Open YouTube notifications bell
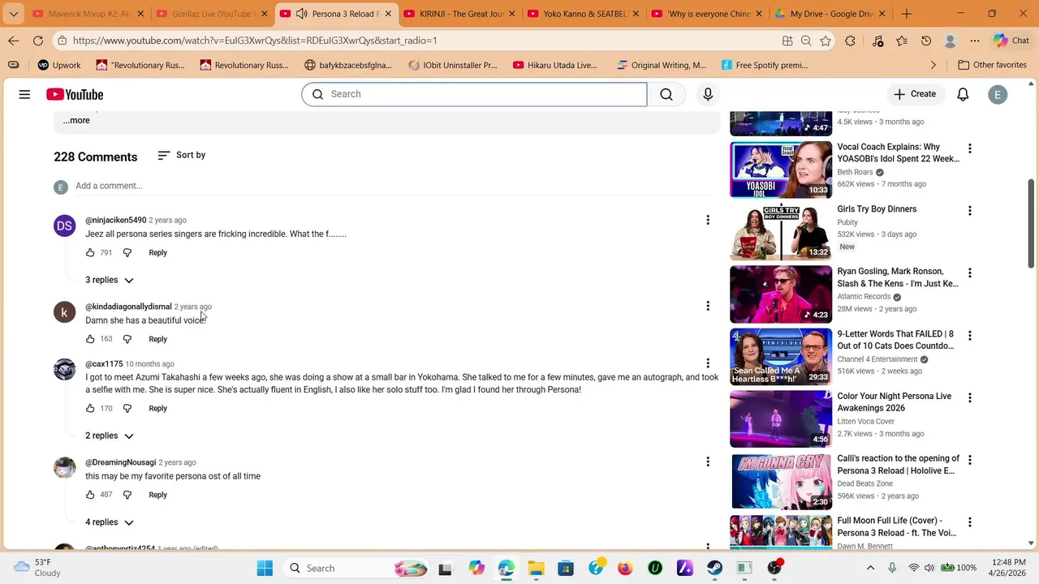The width and height of the screenshot is (1039, 584). click(x=963, y=94)
